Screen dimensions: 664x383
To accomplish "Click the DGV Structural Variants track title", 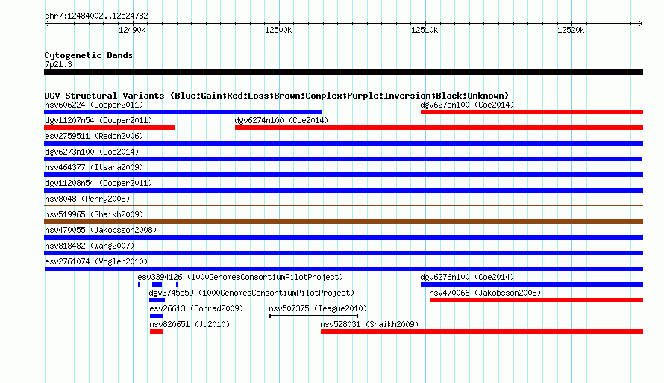I will point(277,96).
